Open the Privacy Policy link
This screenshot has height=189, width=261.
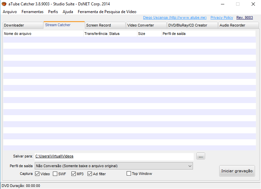(x=222, y=17)
